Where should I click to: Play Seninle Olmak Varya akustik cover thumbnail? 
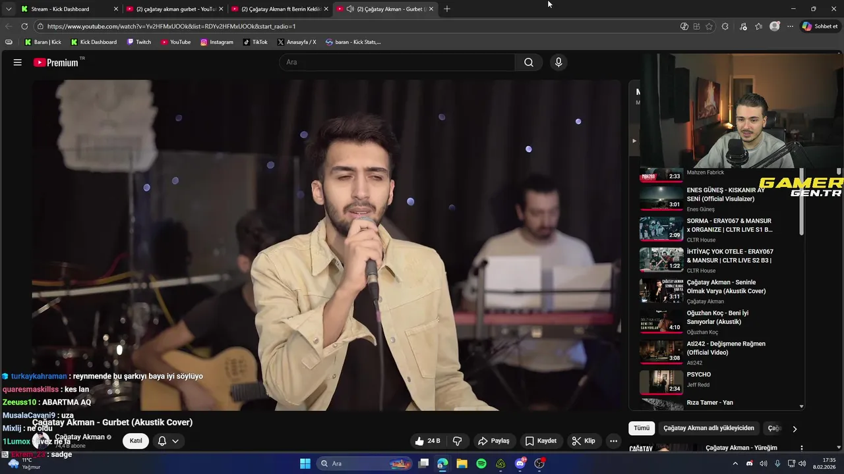[x=661, y=290]
